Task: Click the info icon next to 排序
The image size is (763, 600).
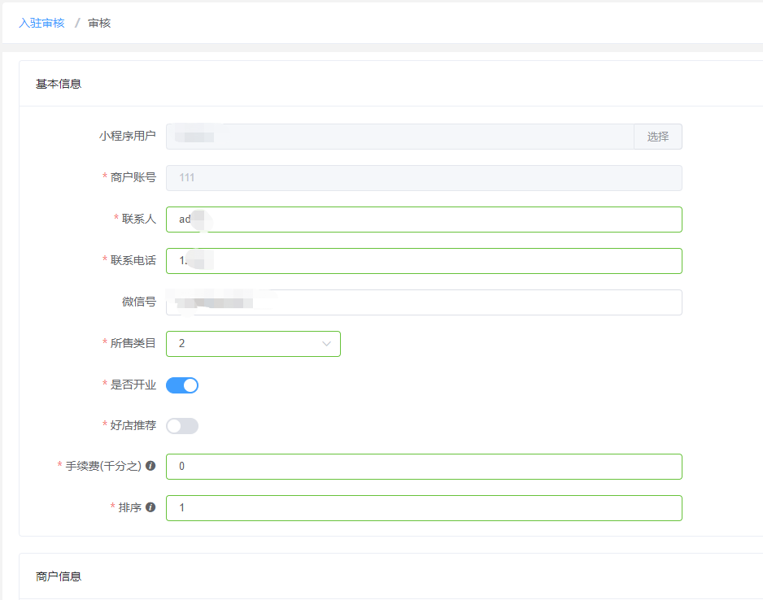Action: (x=150, y=507)
